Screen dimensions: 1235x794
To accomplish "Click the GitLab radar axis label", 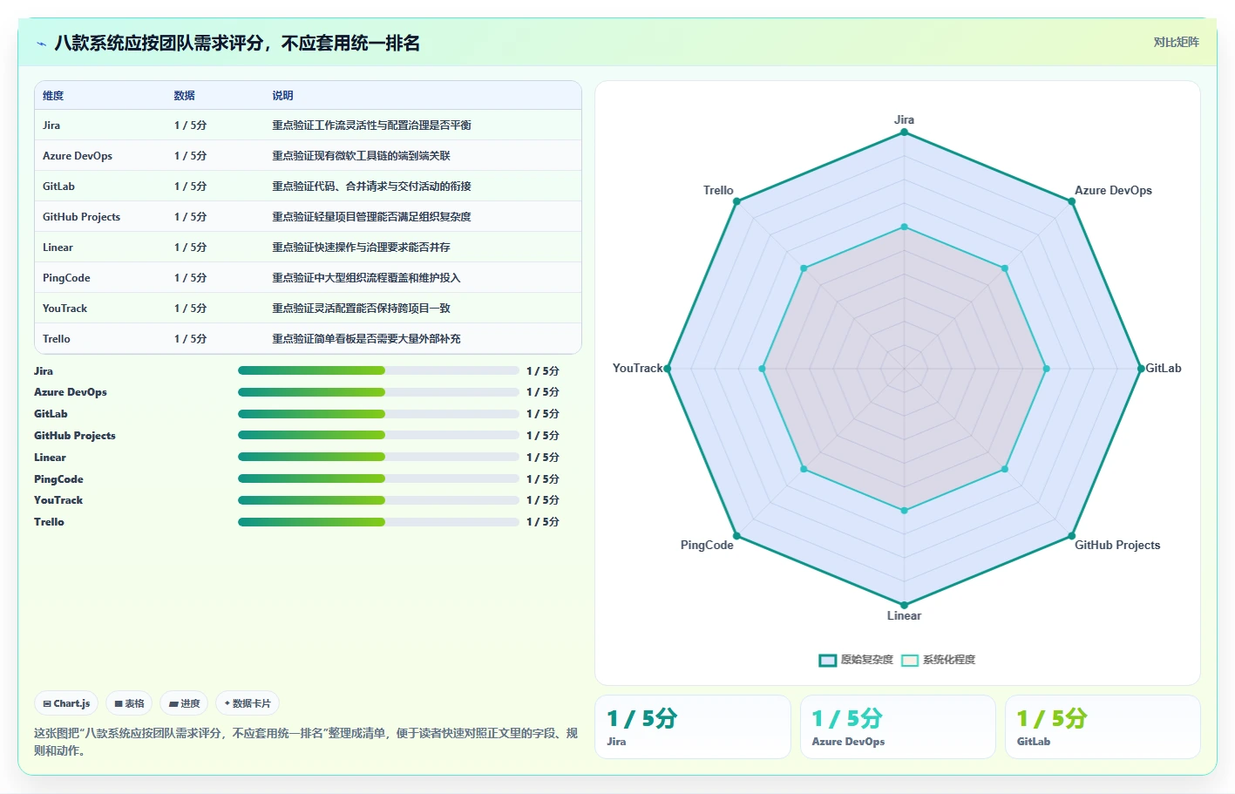I will tap(1164, 369).
